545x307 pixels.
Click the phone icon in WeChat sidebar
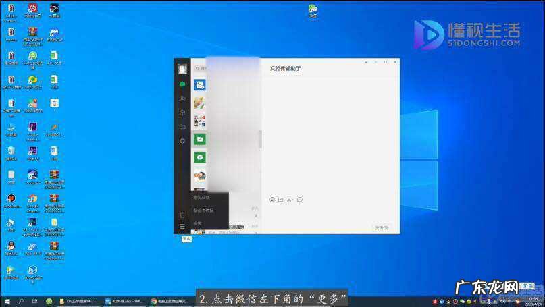(x=182, y=215)
